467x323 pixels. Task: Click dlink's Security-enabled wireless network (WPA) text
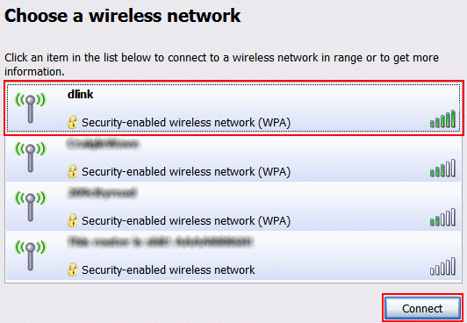point(186,123)
